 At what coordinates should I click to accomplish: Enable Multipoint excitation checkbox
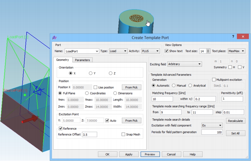(x=214, y=79)
